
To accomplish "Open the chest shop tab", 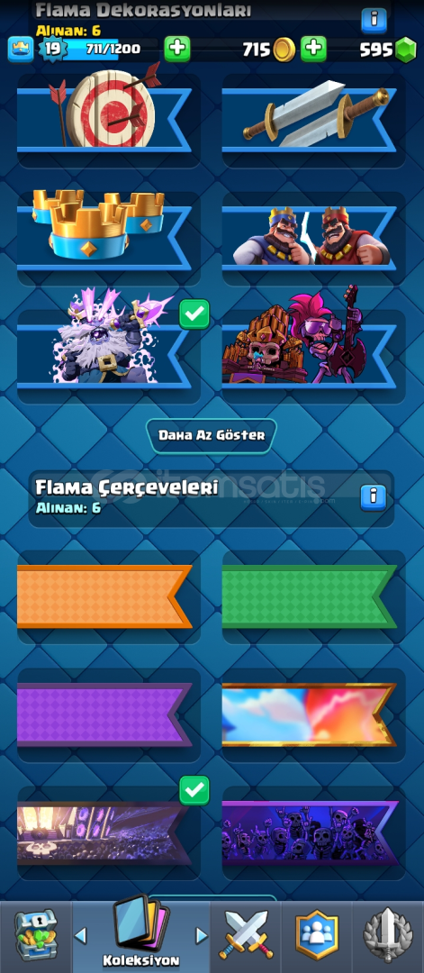I will tap(35, 936).
